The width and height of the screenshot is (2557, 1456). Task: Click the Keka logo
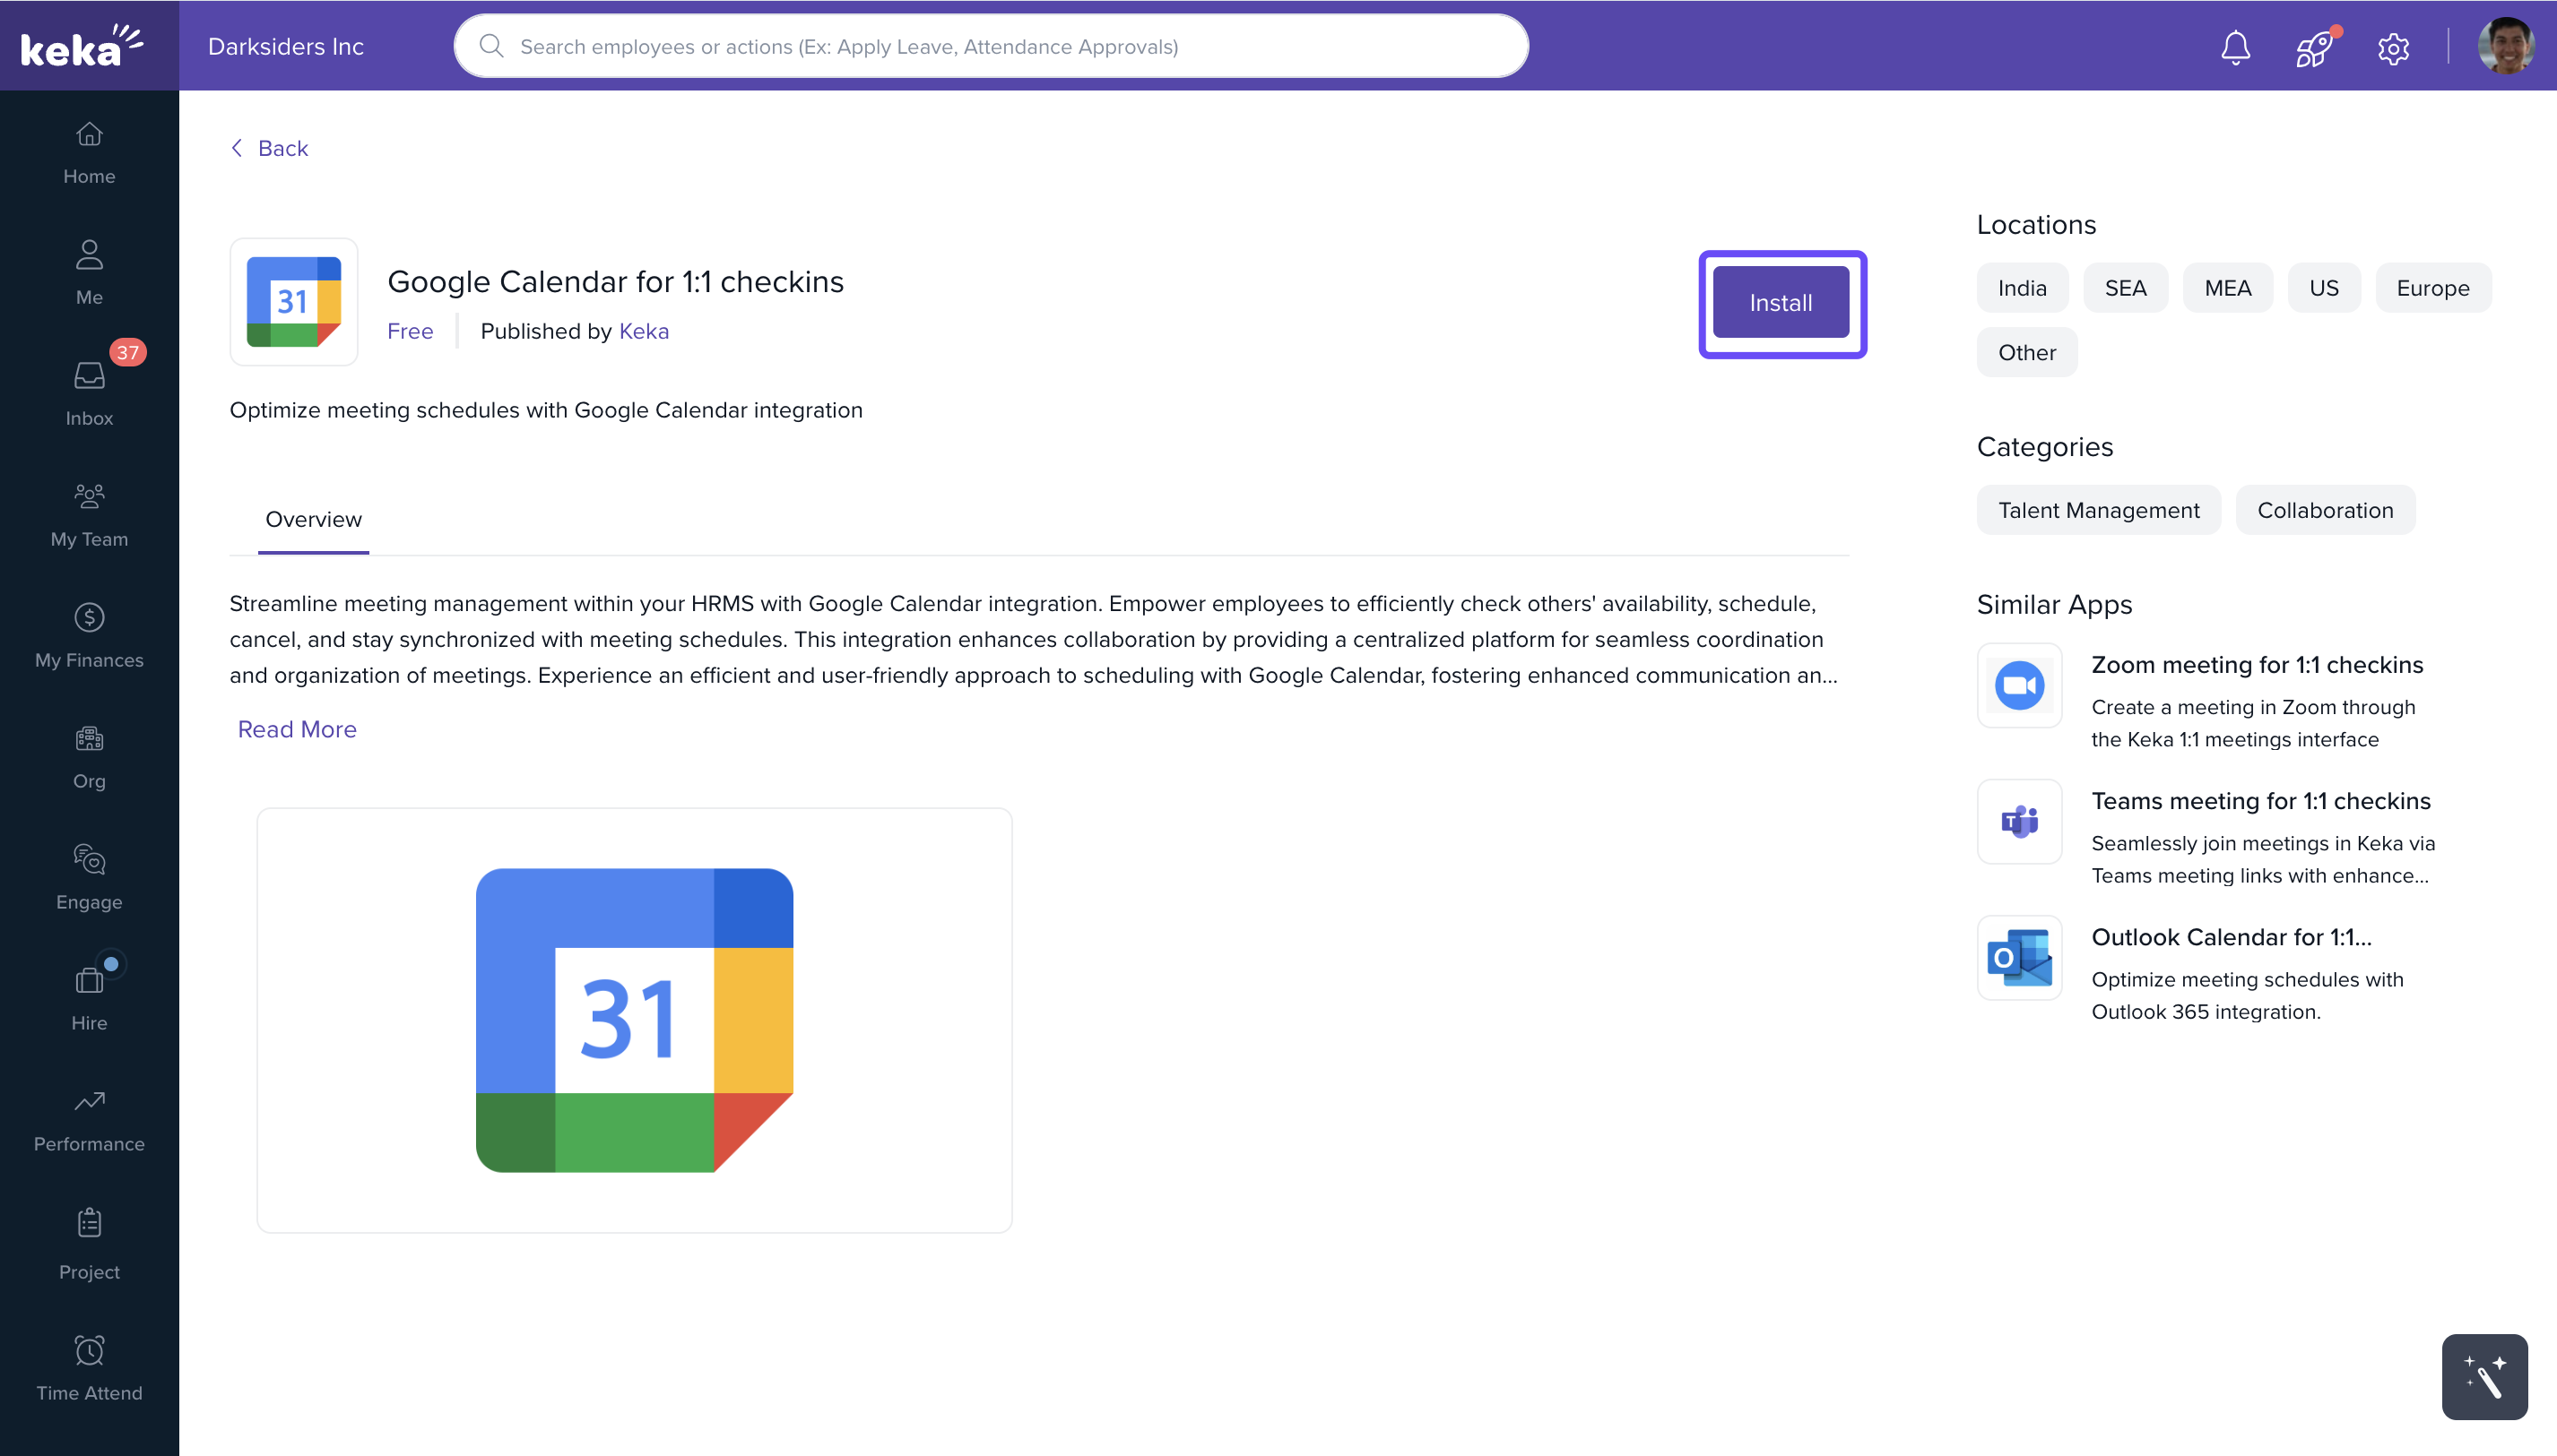pos(82,46)
